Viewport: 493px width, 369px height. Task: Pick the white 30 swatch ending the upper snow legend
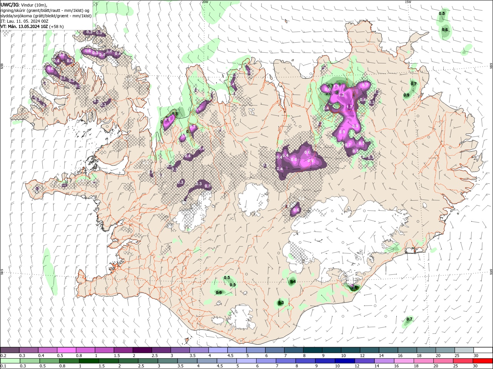pyautogui.click(x=483, y=350)
